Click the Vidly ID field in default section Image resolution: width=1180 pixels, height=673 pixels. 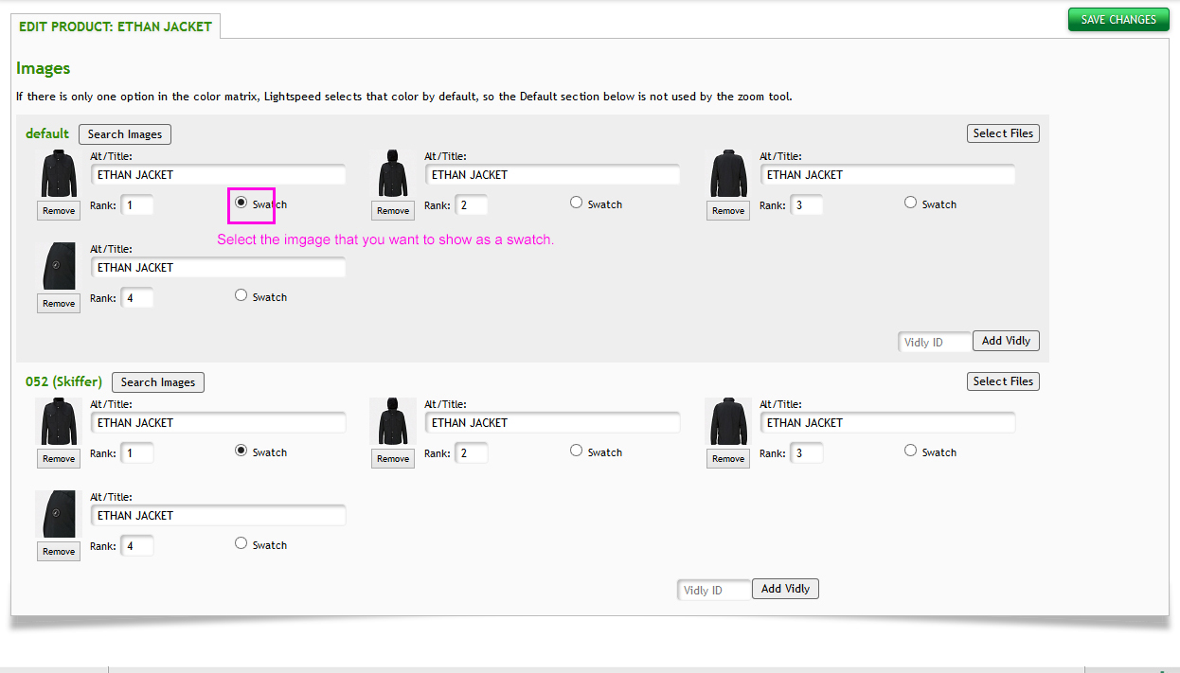tap(934, 342)
